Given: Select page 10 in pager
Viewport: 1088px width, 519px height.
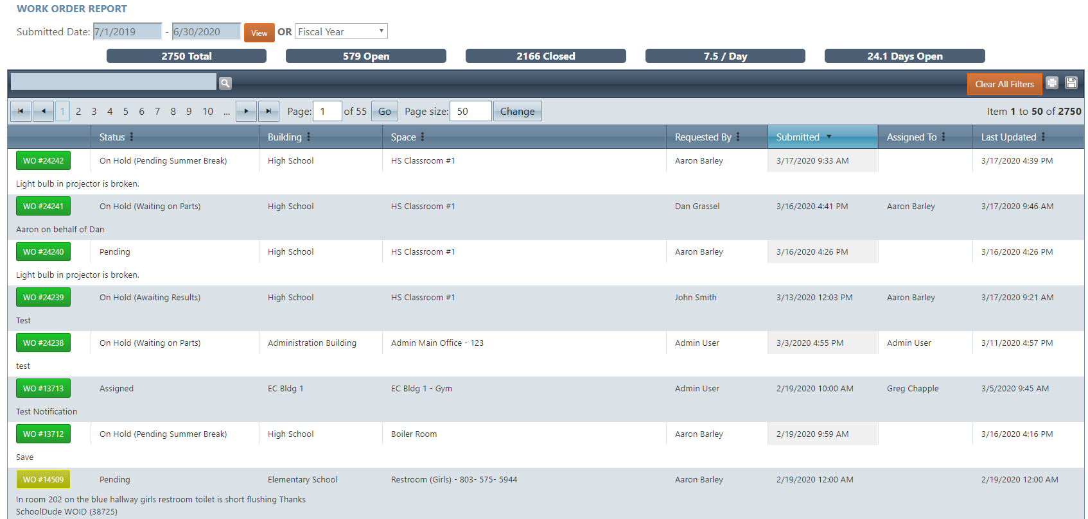Looking at the screenshot, I should (207, 111).
